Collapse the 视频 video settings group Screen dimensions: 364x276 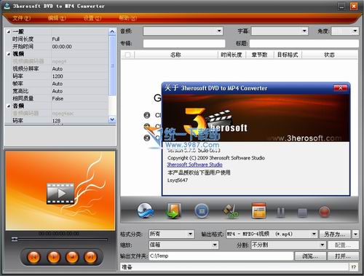coord(9,54)
